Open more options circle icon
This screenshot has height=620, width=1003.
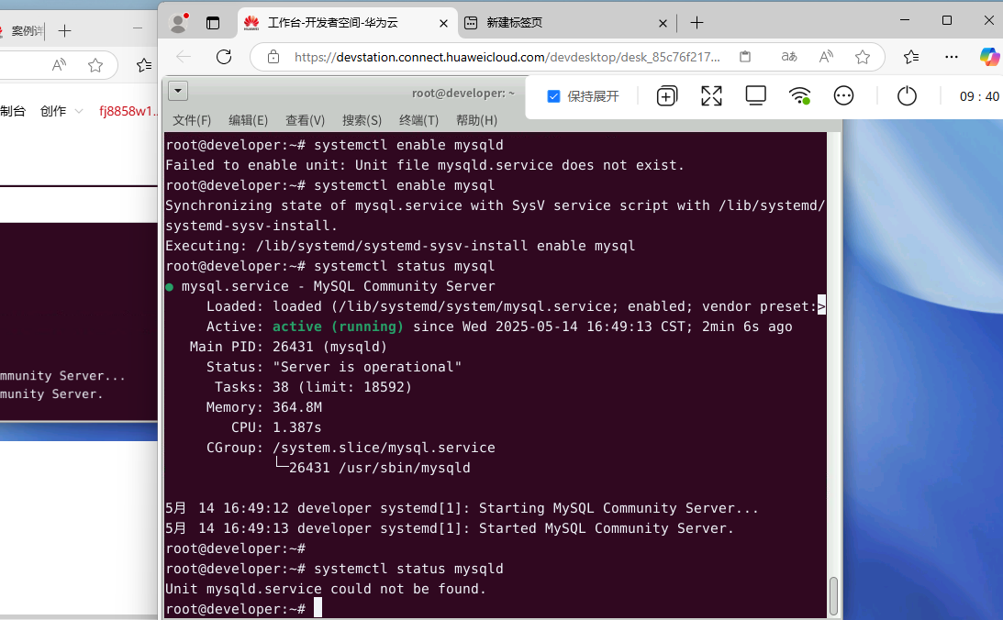843,96
